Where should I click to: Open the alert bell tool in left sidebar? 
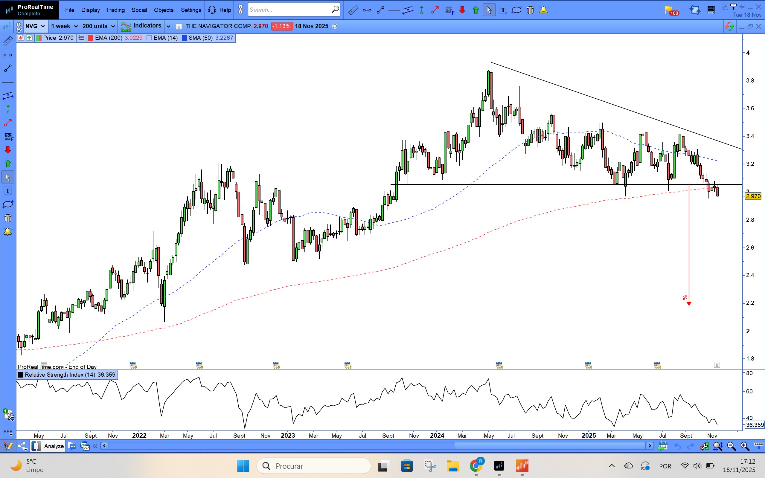point(8,232)
